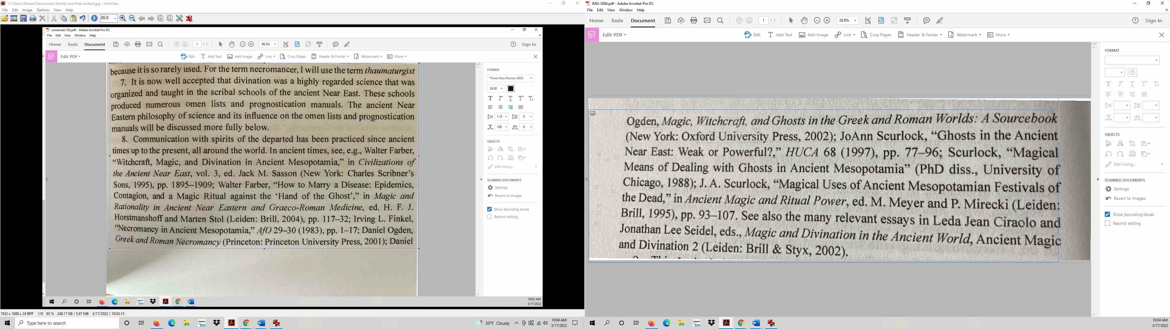Click the Undo arrow in IrfanView toolbar
The height and width of the screenshot is (329, 1170).
83,19
